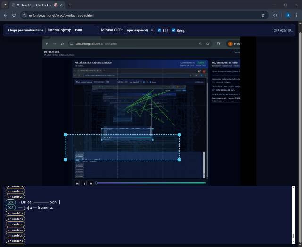This screenshot has height=247, width=302.
Task: Click the pause button in preview player
Action: [x=84, y=183]
